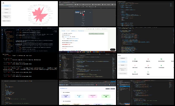Click the pink status card in the dashboard summary page
This screenshot has width=175, height=106.
click(x=93, y=96)
